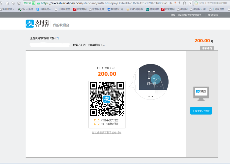This screenshot has width=230, height=164.
Task: Open the 京东网上商 bookmark
Action: (97, 9)
